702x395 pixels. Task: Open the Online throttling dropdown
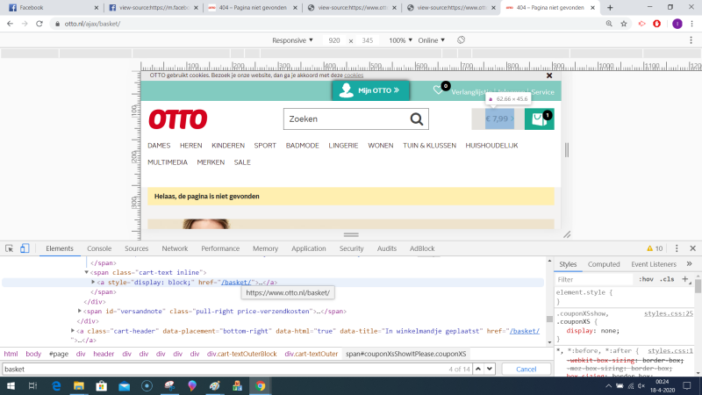coord(431,40)
